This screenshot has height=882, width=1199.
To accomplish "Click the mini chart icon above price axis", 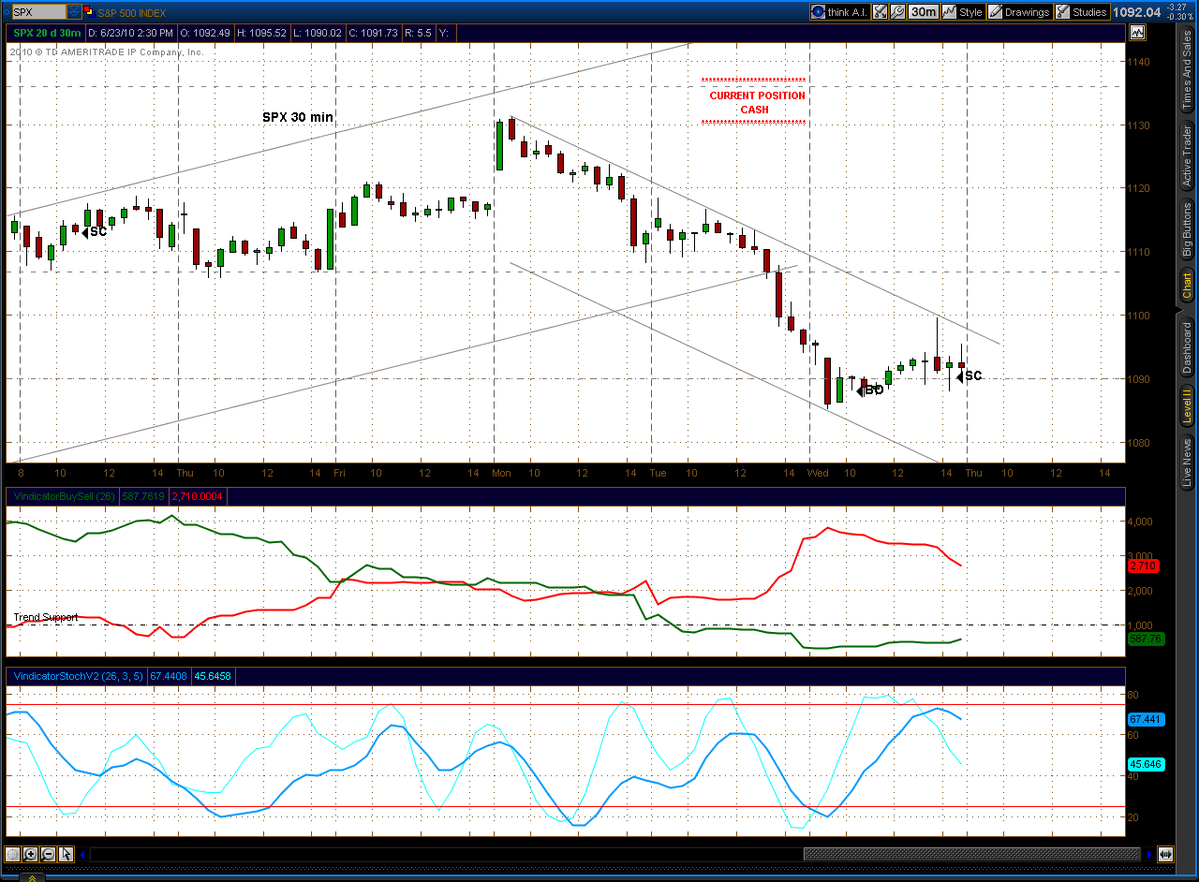I will [x=1137, y=32].
